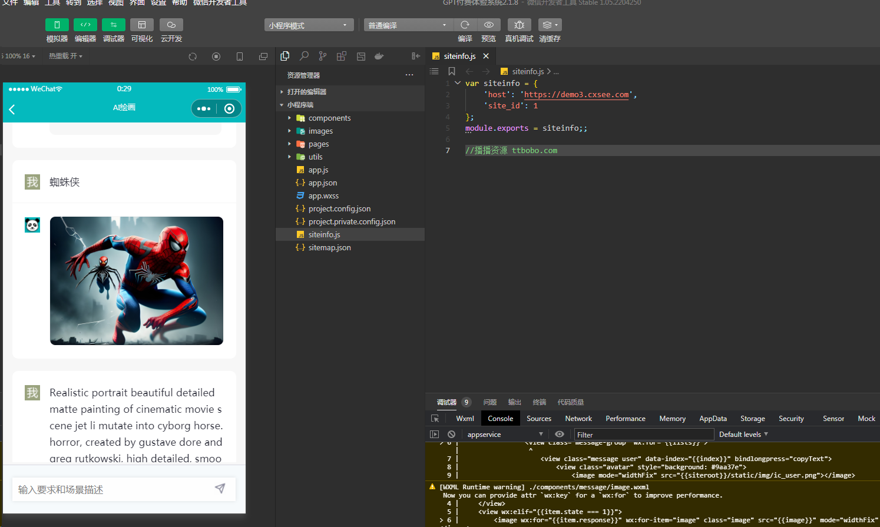The height and width of the screenshot is (527, 880).
Task: Switch to the 输出 panel tab
Action: click(x=515, y=402)
